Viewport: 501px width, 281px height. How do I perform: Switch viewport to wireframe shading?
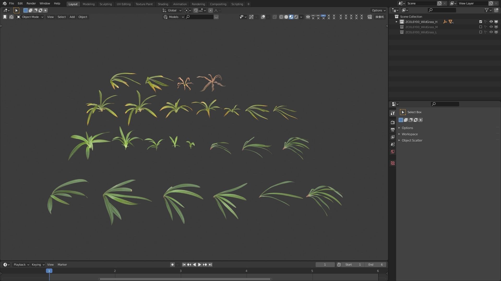281,17
